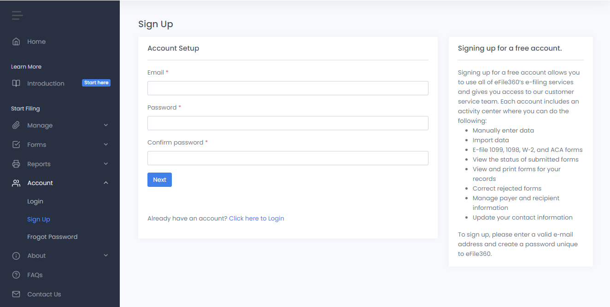This screenshot has height=307, width=610.
Task: Click the Home house icon
Action: click(16, 41)
